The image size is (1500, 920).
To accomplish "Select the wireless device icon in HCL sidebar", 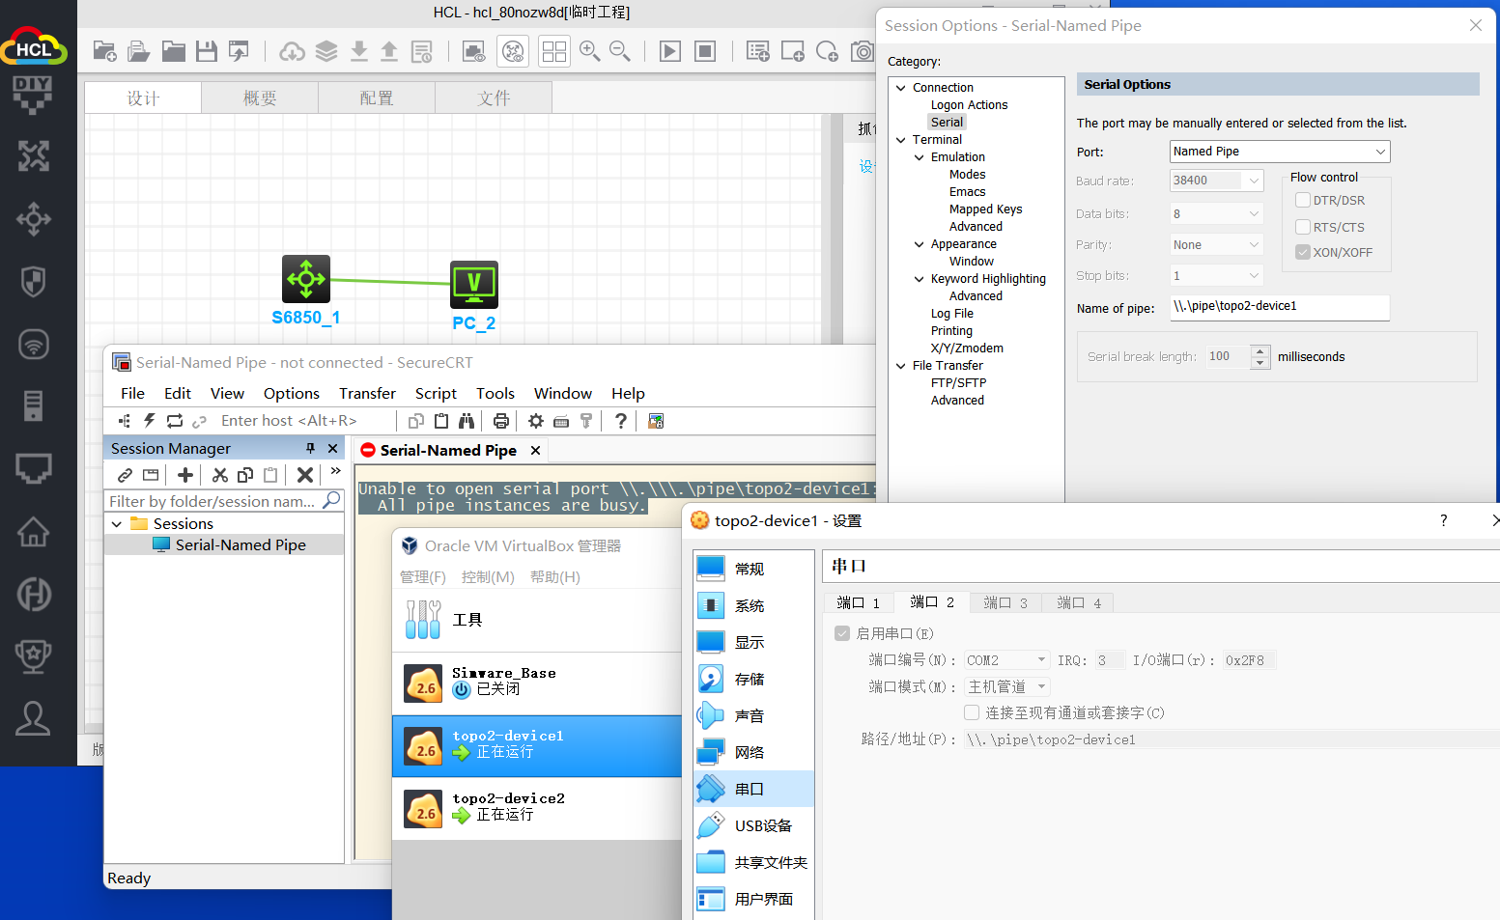I will (x=33, y=345).
